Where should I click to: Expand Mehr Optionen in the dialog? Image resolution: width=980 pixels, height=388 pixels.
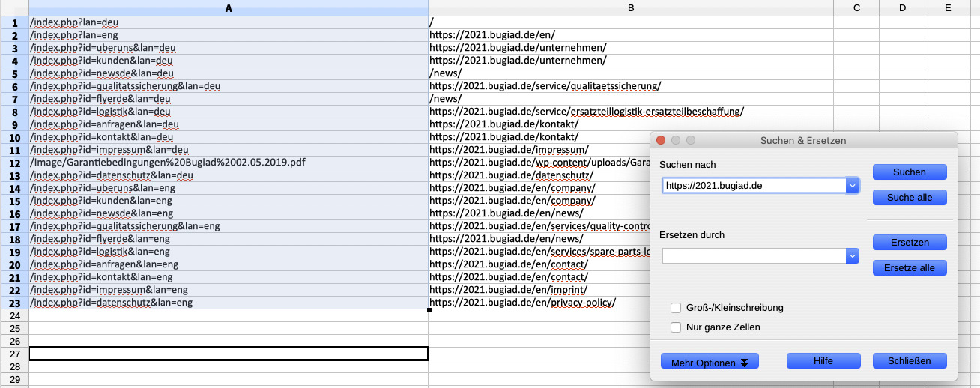click(709, 362)
